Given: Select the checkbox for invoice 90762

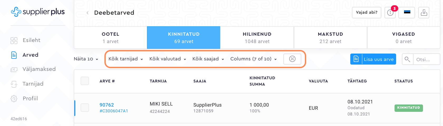Looking at the screenshot, I should pyautogui.click(x=85, y=107).
